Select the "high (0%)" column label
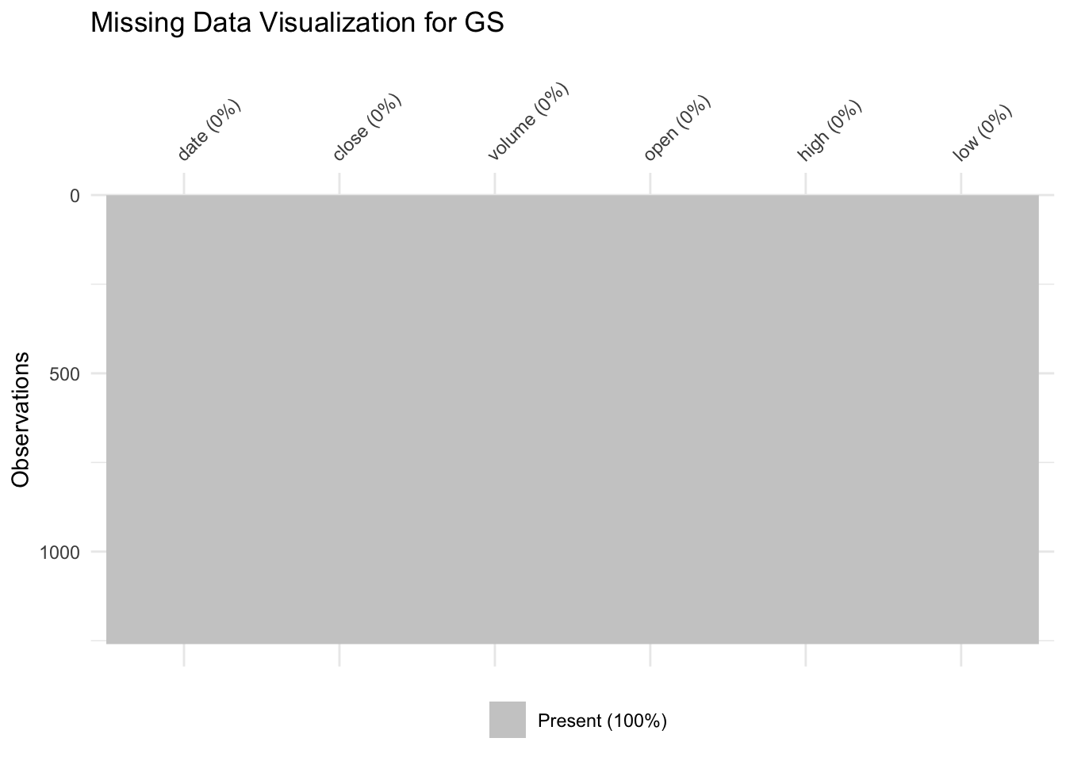The image size is (1066, 761). tap(829, 132)
